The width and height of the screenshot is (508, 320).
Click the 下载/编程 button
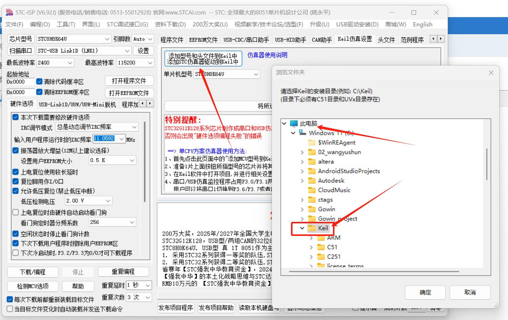click(x=32, y=272)
